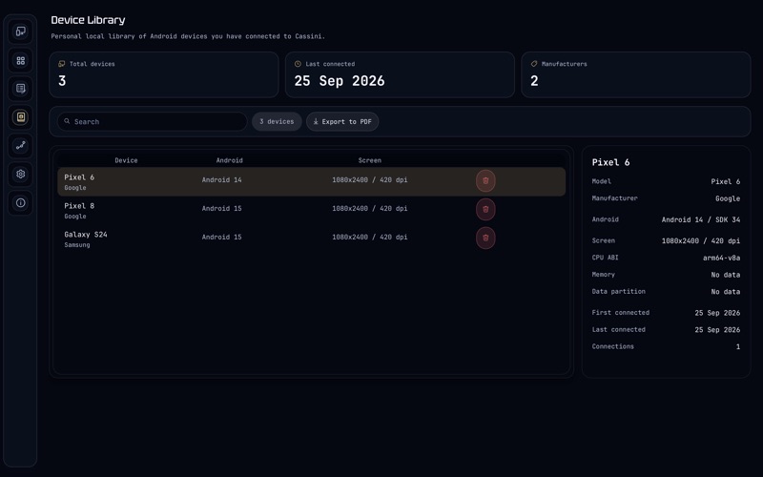
Task: Click the search magnifier icon
Action: pyautogui.click(x=67, y=121)
